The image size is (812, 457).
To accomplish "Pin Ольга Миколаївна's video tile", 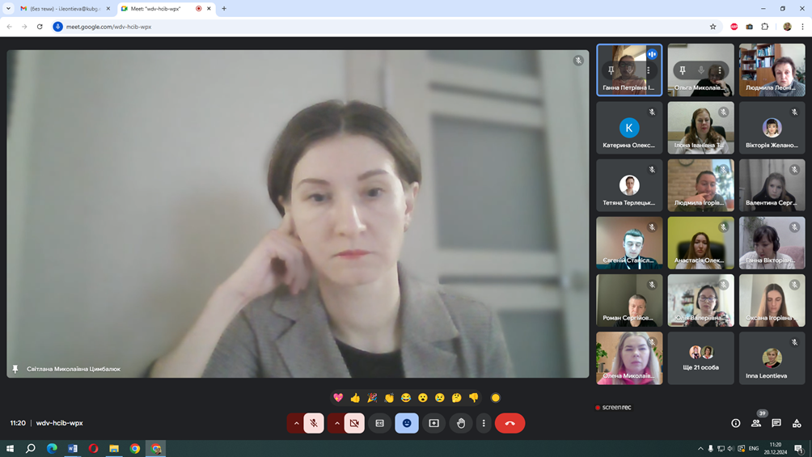I will click(x=683, y=71).
